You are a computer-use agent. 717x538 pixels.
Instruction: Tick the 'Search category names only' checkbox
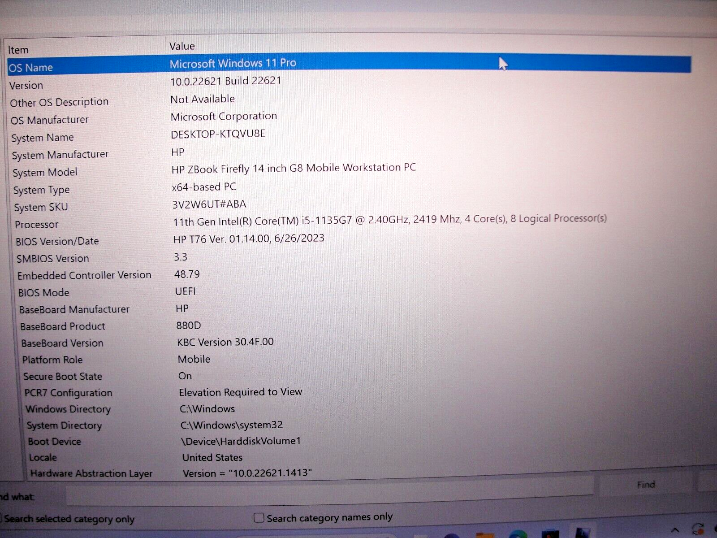click(x=259, y=518)
